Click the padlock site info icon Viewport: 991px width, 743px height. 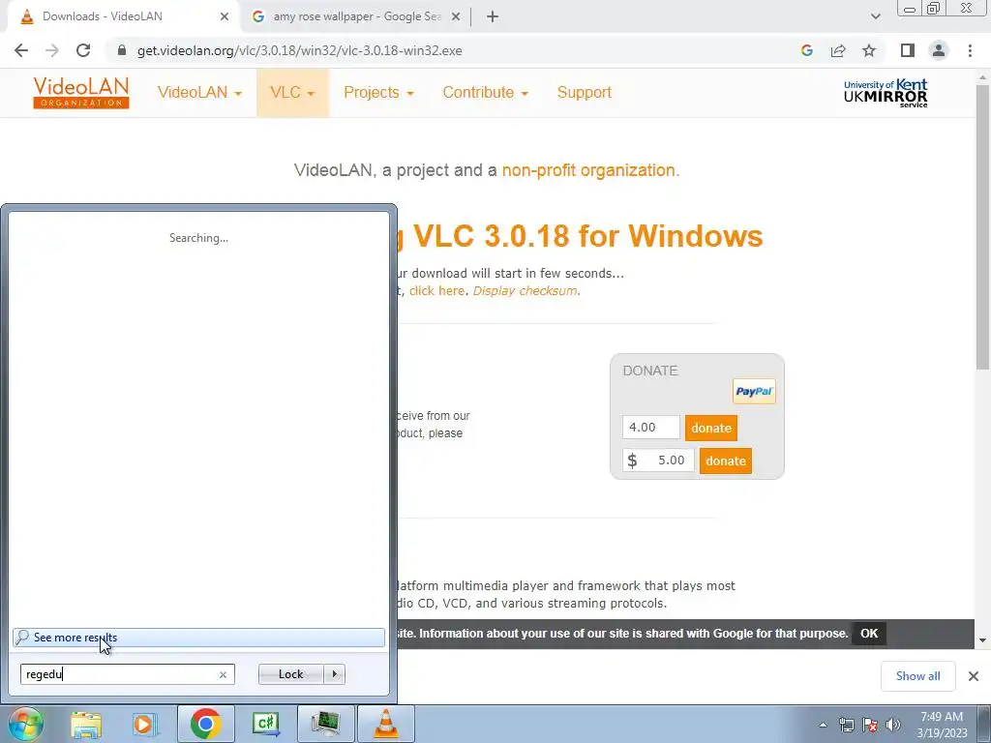122,50
